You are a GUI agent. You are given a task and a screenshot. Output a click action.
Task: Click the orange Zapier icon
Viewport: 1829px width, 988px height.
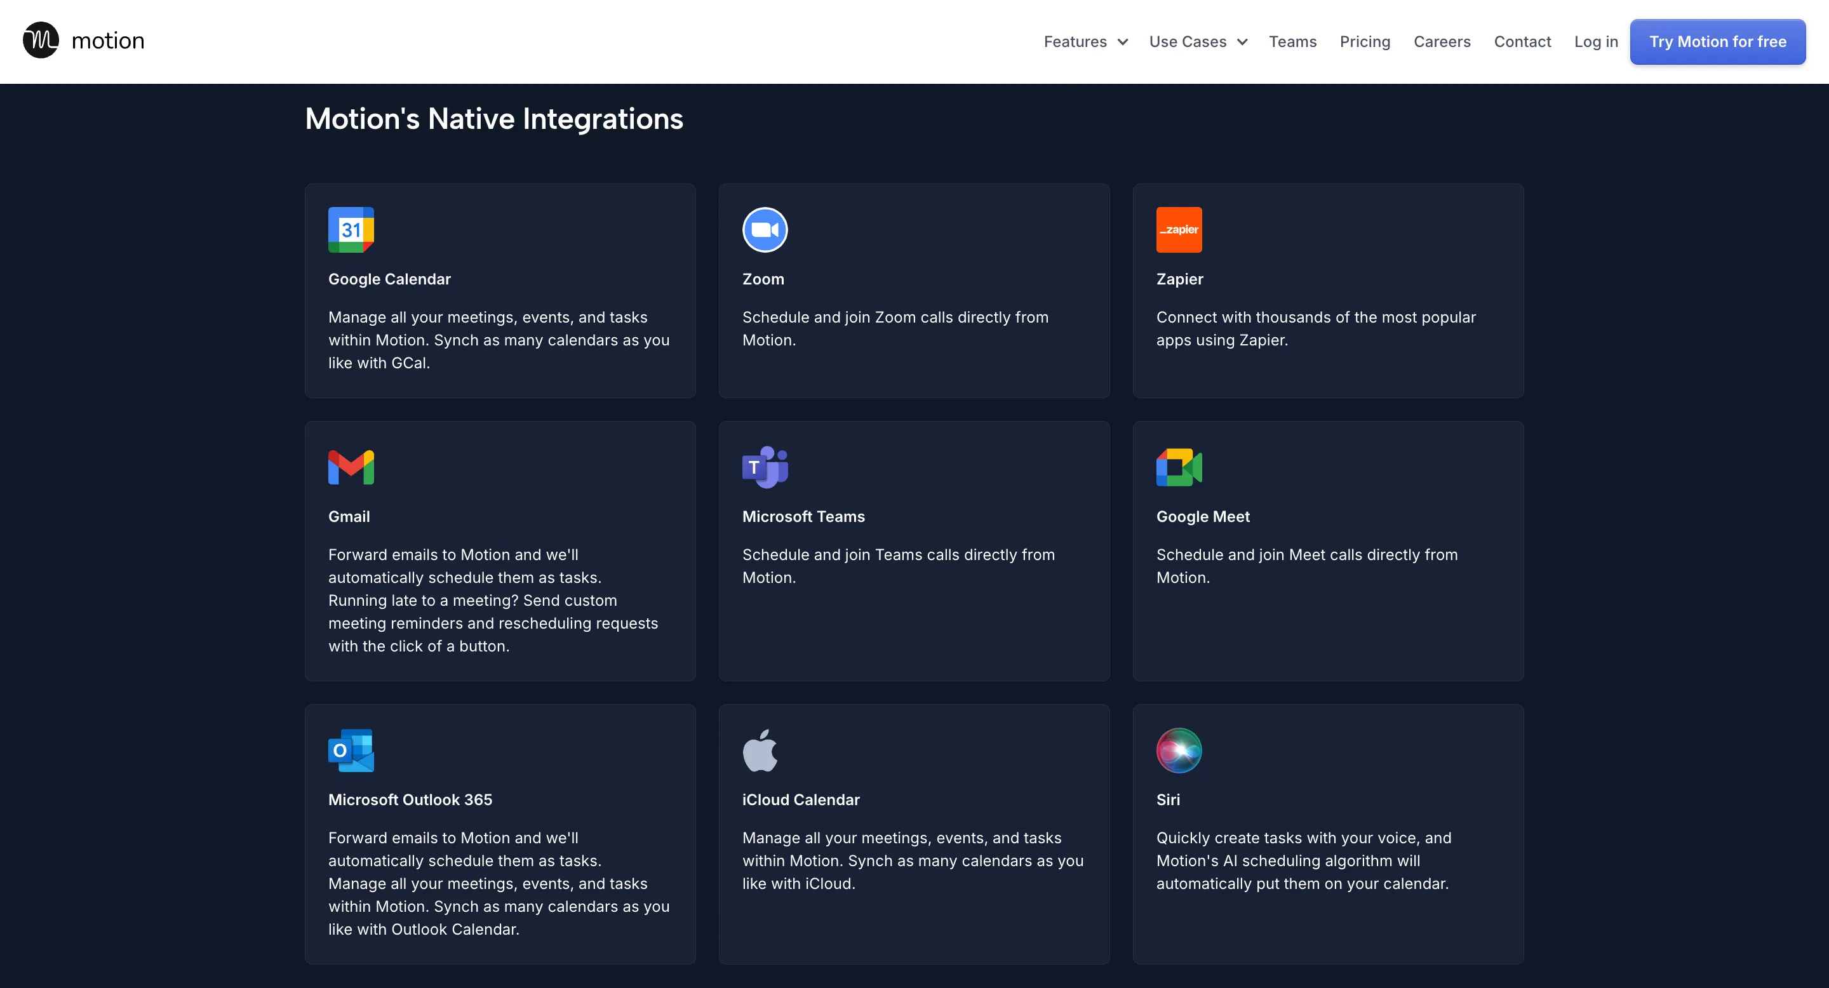1179,230
